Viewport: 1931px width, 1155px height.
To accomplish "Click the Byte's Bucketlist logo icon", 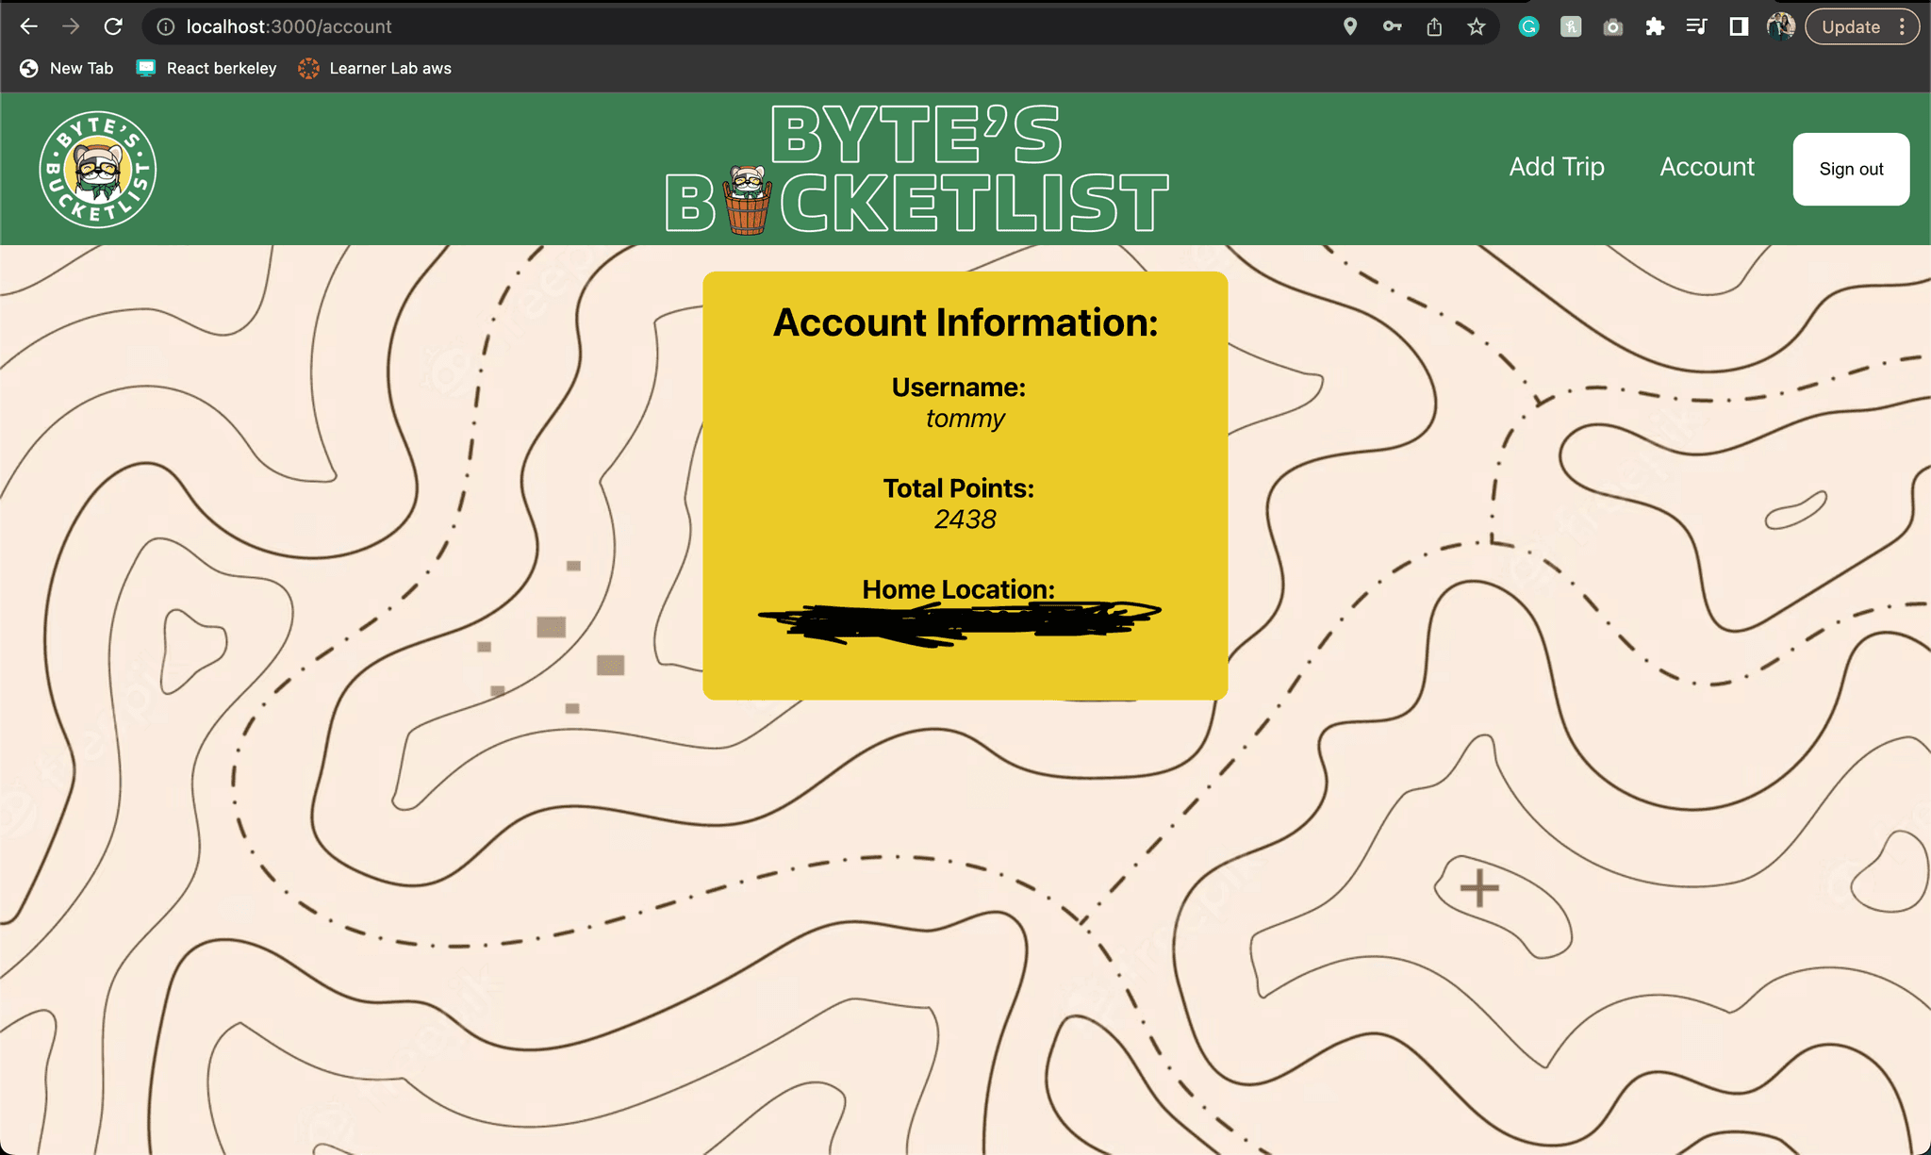I will 97,169.
